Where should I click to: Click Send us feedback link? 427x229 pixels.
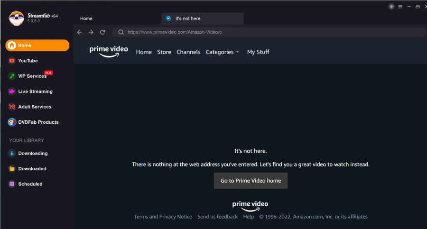point(217,217)
